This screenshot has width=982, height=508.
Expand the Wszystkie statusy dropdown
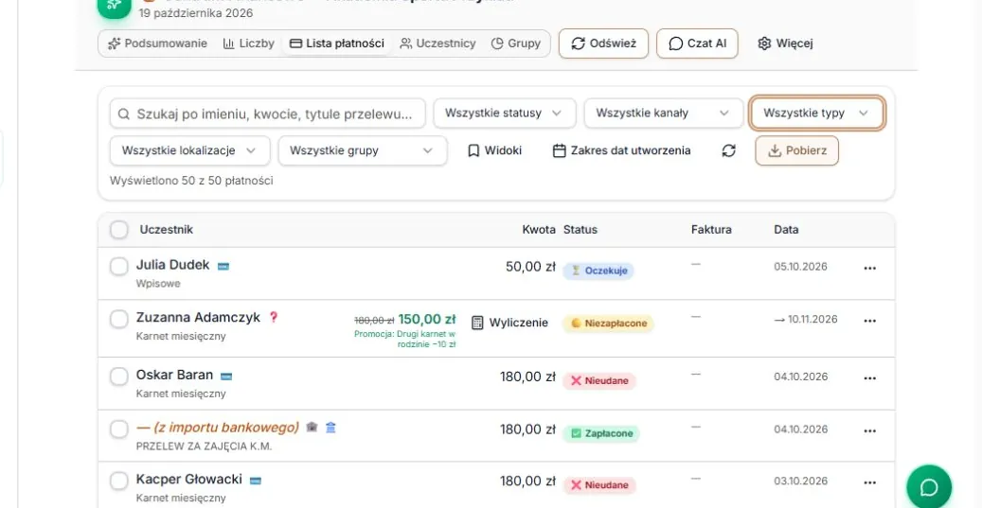click(x=504, y=114)
